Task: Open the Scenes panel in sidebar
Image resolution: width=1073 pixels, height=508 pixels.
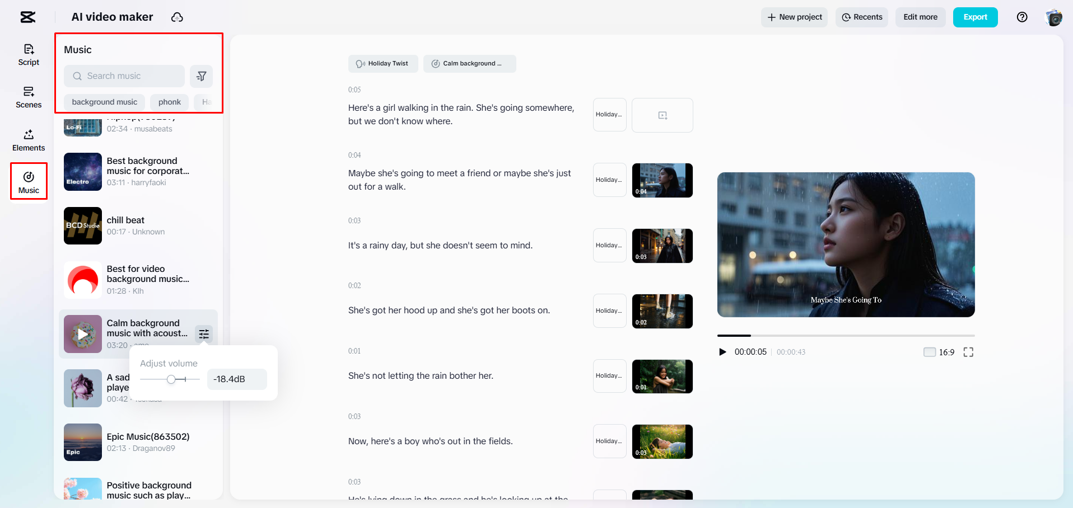Action: click(29, 97)
